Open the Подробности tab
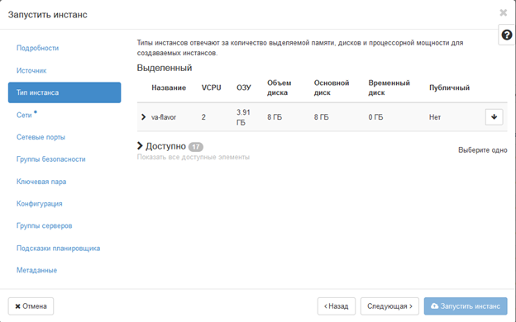516x322 pixels. click(37, 48)
